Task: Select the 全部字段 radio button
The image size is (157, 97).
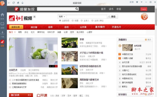Action: pos(60,21)
